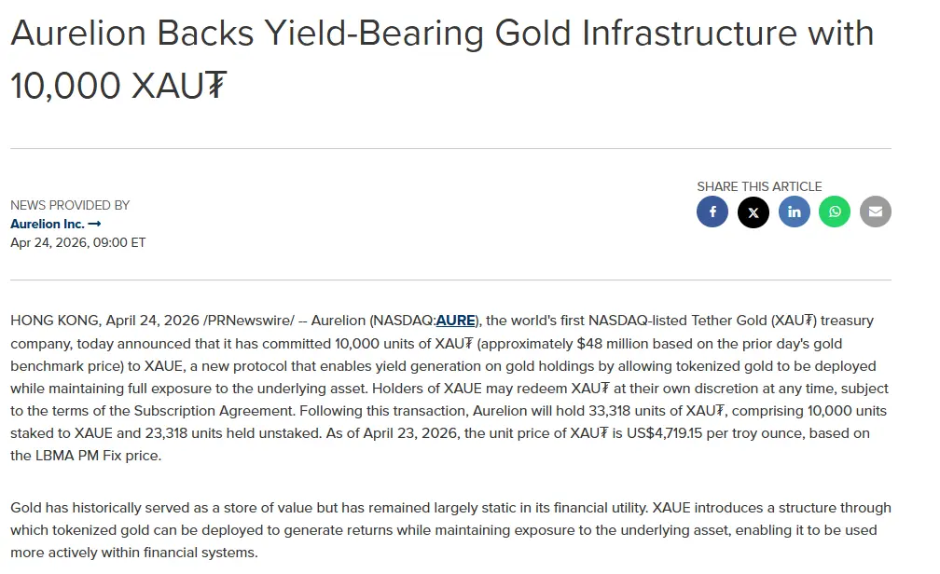940x574 pixels.
Task: Open the AURE NASDAQ ticker link
Action: click(455, 321)
